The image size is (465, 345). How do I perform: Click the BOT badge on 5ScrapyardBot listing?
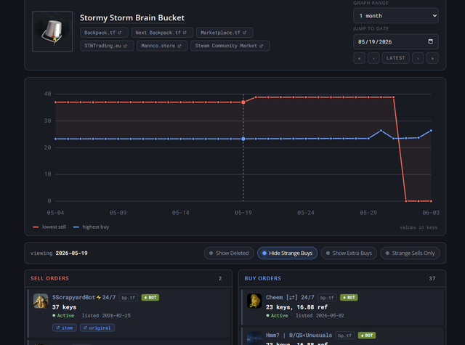[150, 298]
